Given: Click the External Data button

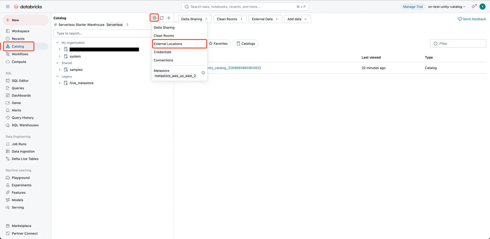Looking at the screenshot, I should pos(265,19).
